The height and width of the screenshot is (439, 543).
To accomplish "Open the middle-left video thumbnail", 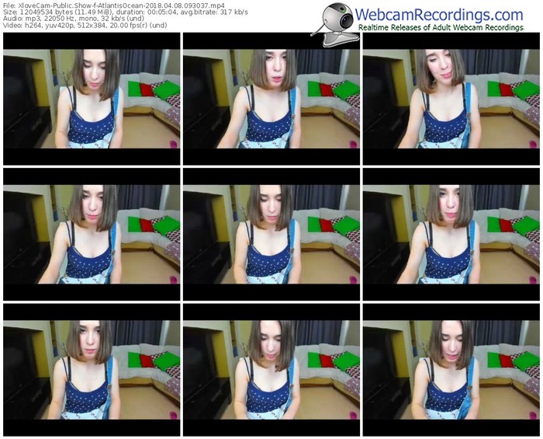I will (90, 235).
